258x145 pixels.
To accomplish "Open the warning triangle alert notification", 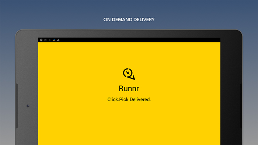I will pos(58,40).
